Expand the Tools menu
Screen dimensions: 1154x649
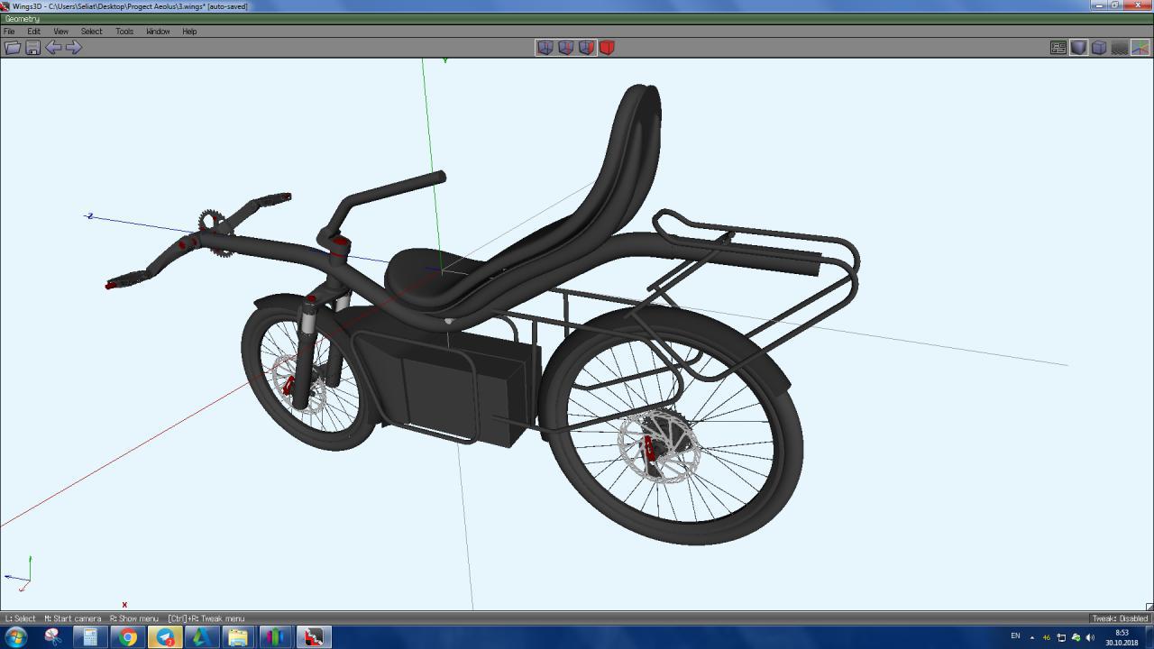point(124,32)
